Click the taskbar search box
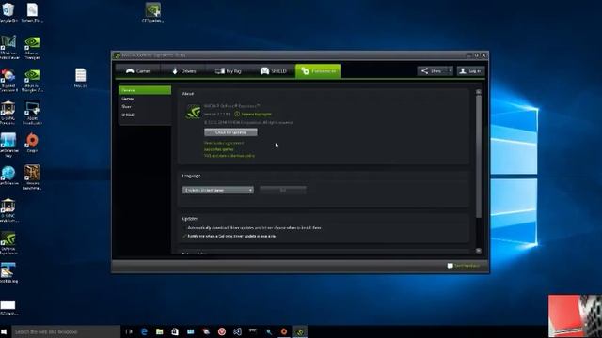 click(66, 331)
